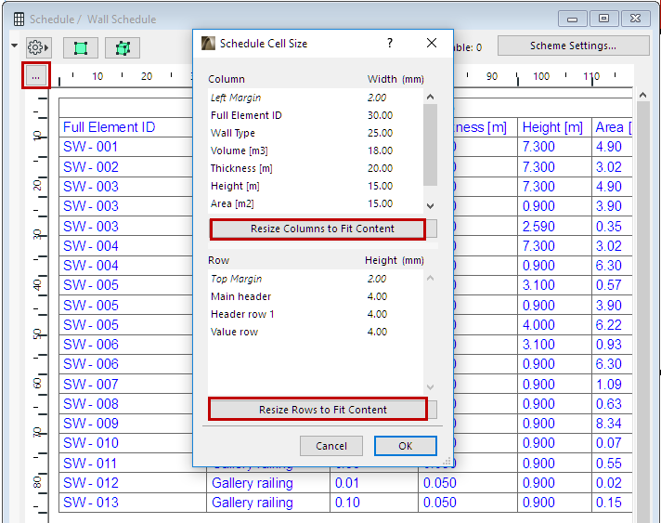Click the SW - 007 element ID cell
The height and width of the screenshot is (523, 661).
(x=91, y=385)
